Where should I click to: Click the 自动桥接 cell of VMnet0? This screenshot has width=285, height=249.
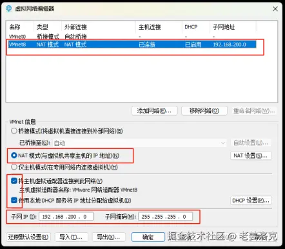tap(75, 36)
